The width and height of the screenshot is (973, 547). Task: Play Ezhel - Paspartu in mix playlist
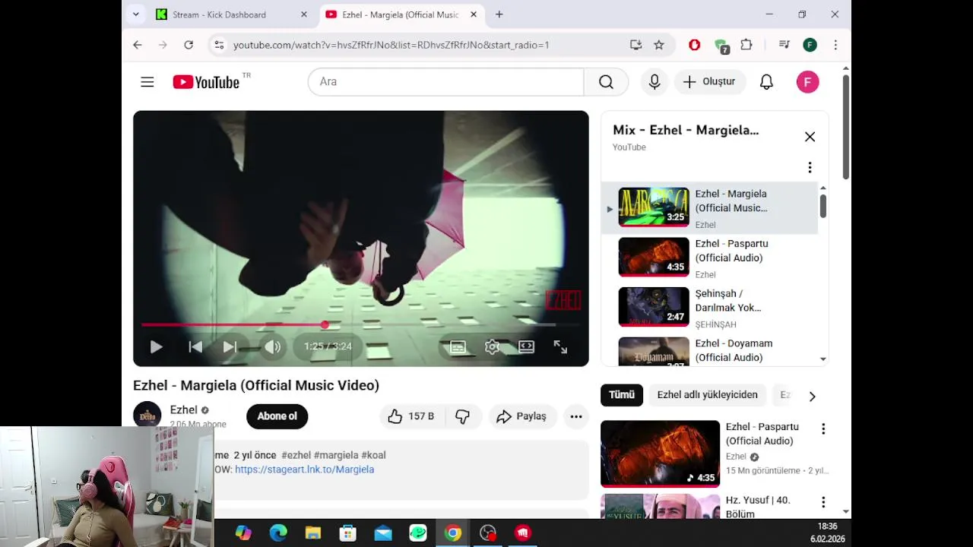710,258
